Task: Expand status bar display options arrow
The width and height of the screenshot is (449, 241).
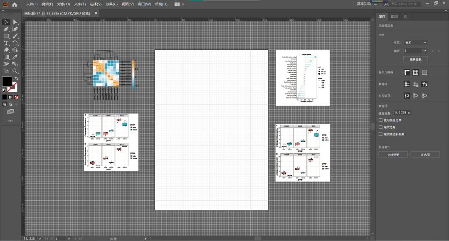Action: [146, 239]
